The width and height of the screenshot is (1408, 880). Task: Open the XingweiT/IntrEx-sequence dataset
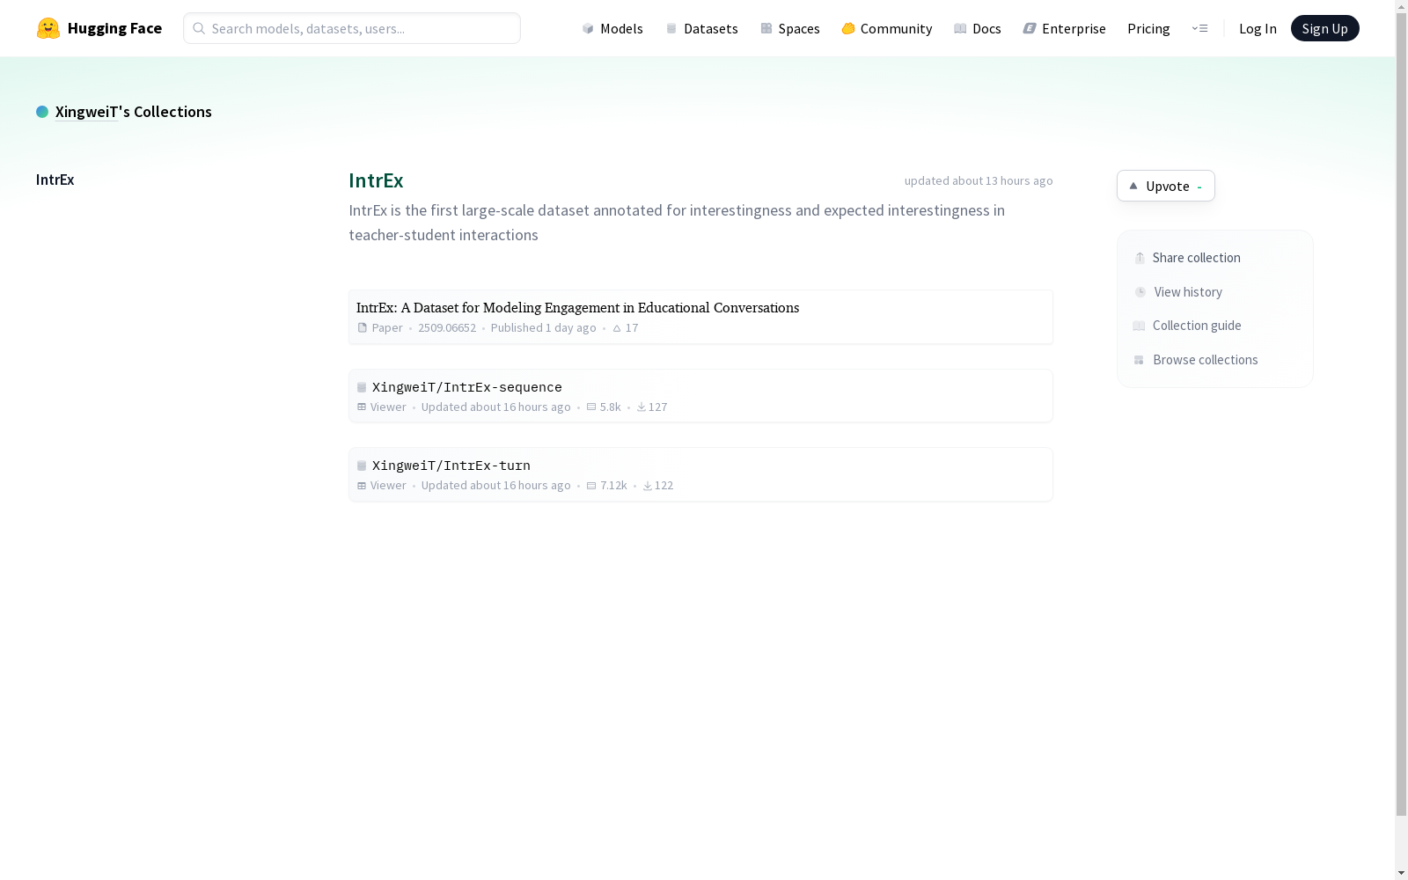pyautogui.click(x=467, y=387)
